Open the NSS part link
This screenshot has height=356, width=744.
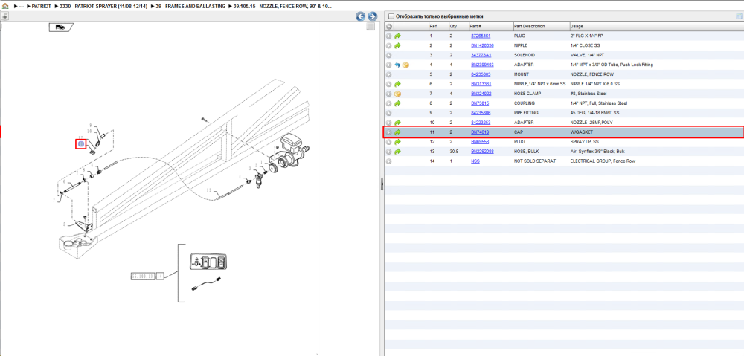pos(475,161)
